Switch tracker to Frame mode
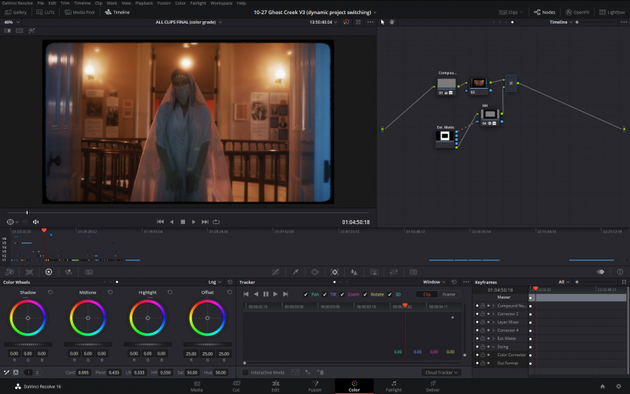Image resolution: width=630 pixels, height=394 pixels. (449, 294)
